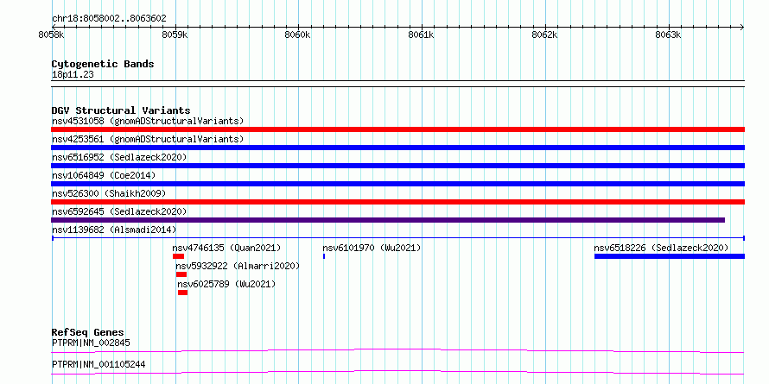Click the 8063k ruler tick label
The width and height of the screenshot is (769, 384).
pos(669,35)
